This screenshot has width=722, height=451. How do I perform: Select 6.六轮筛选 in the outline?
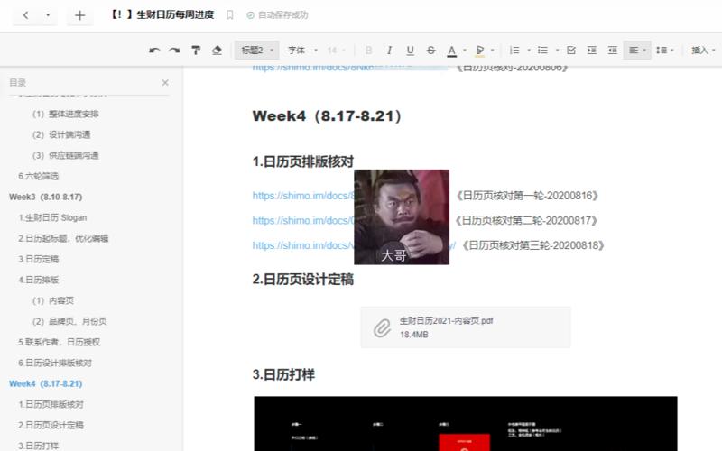pos(38,176)
